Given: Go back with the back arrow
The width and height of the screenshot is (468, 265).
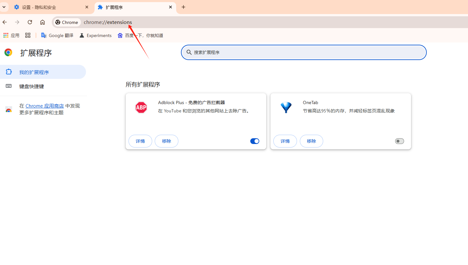Looking at the screenshot, I should point(5,22).
